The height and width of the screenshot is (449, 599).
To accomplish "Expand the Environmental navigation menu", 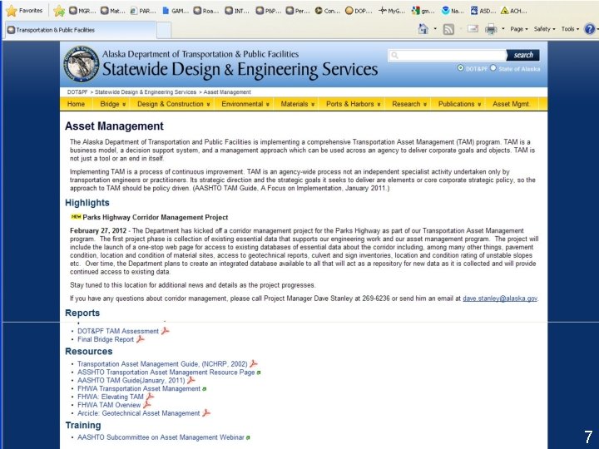I will 245,104.
